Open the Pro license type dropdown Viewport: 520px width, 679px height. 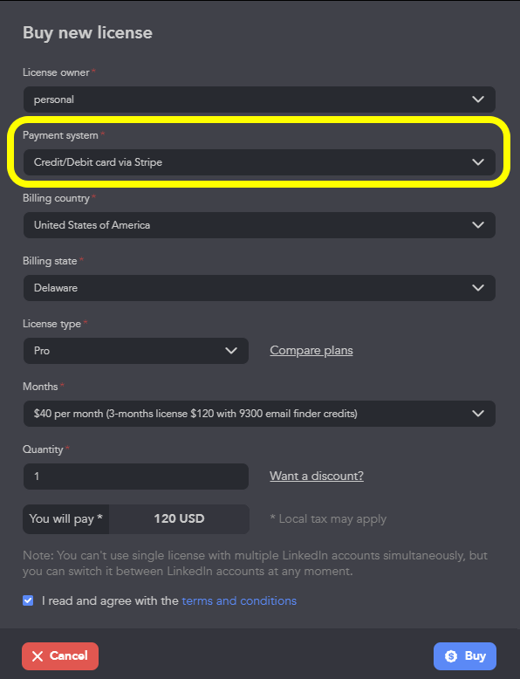(136, 350)
